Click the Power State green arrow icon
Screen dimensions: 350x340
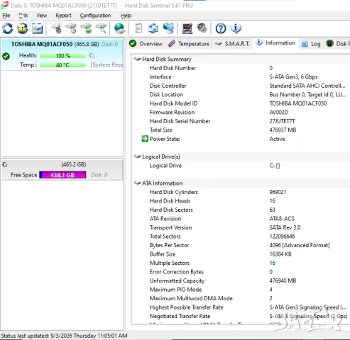tap(145, 139)
